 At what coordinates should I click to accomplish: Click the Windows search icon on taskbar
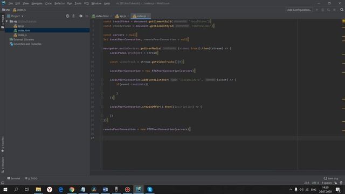[x=16, y=189]
